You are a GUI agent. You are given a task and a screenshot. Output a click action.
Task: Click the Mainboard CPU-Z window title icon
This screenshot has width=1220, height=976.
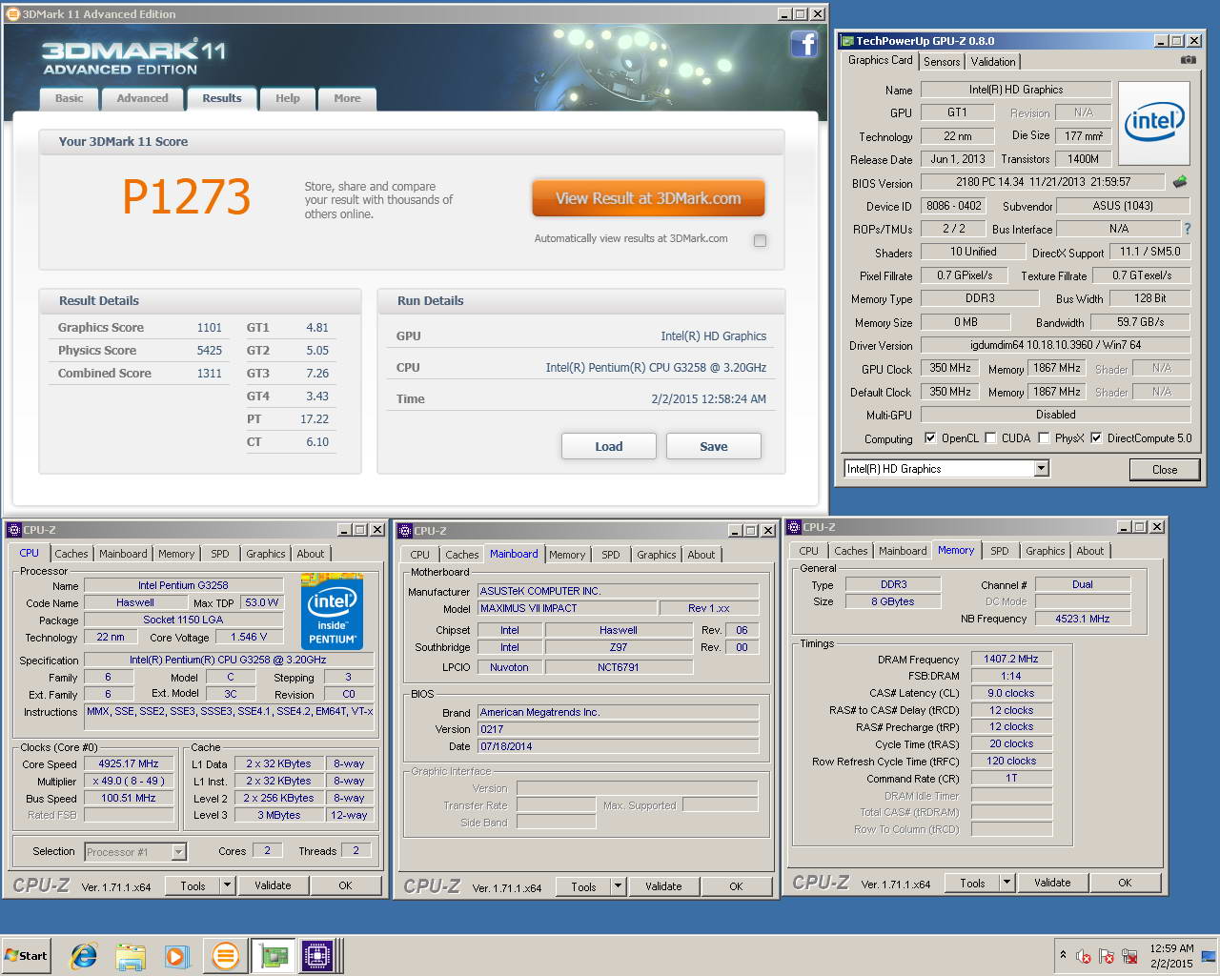tap(404, 530)
